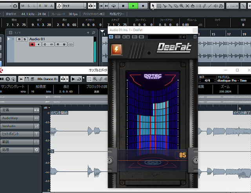
Task: Select the Line tool
Action: tap(210, 6)
